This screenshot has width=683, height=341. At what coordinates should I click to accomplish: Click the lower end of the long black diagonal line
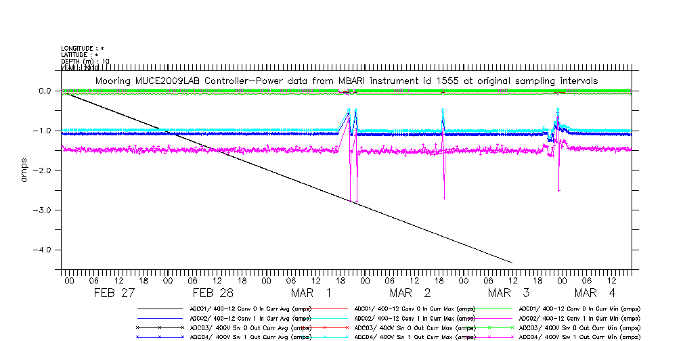[x=511, y=262]
